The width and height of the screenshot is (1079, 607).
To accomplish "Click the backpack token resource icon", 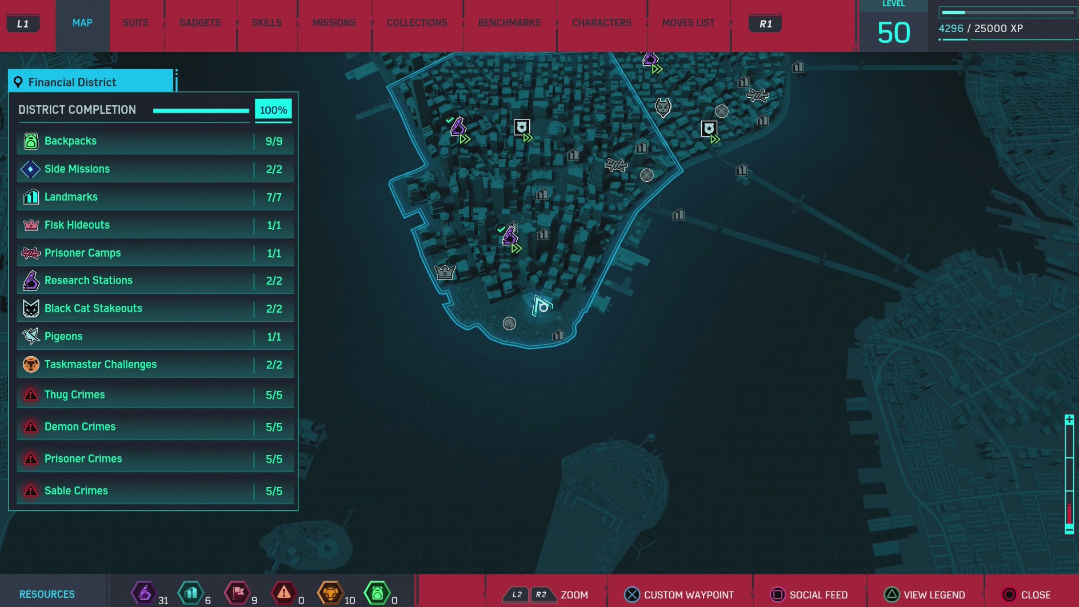I will 377,593.
